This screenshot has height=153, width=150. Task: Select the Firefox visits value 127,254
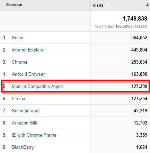tap(139, 98)
